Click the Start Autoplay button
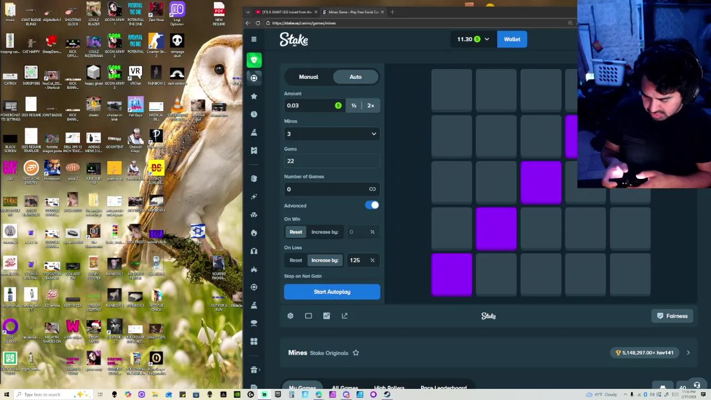Viewport: 711px width, 400px height. click(332, 292)
